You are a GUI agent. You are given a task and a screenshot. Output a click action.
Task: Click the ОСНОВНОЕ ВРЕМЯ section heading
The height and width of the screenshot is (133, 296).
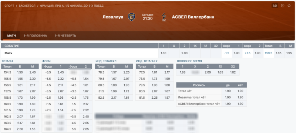click(189, 61)
